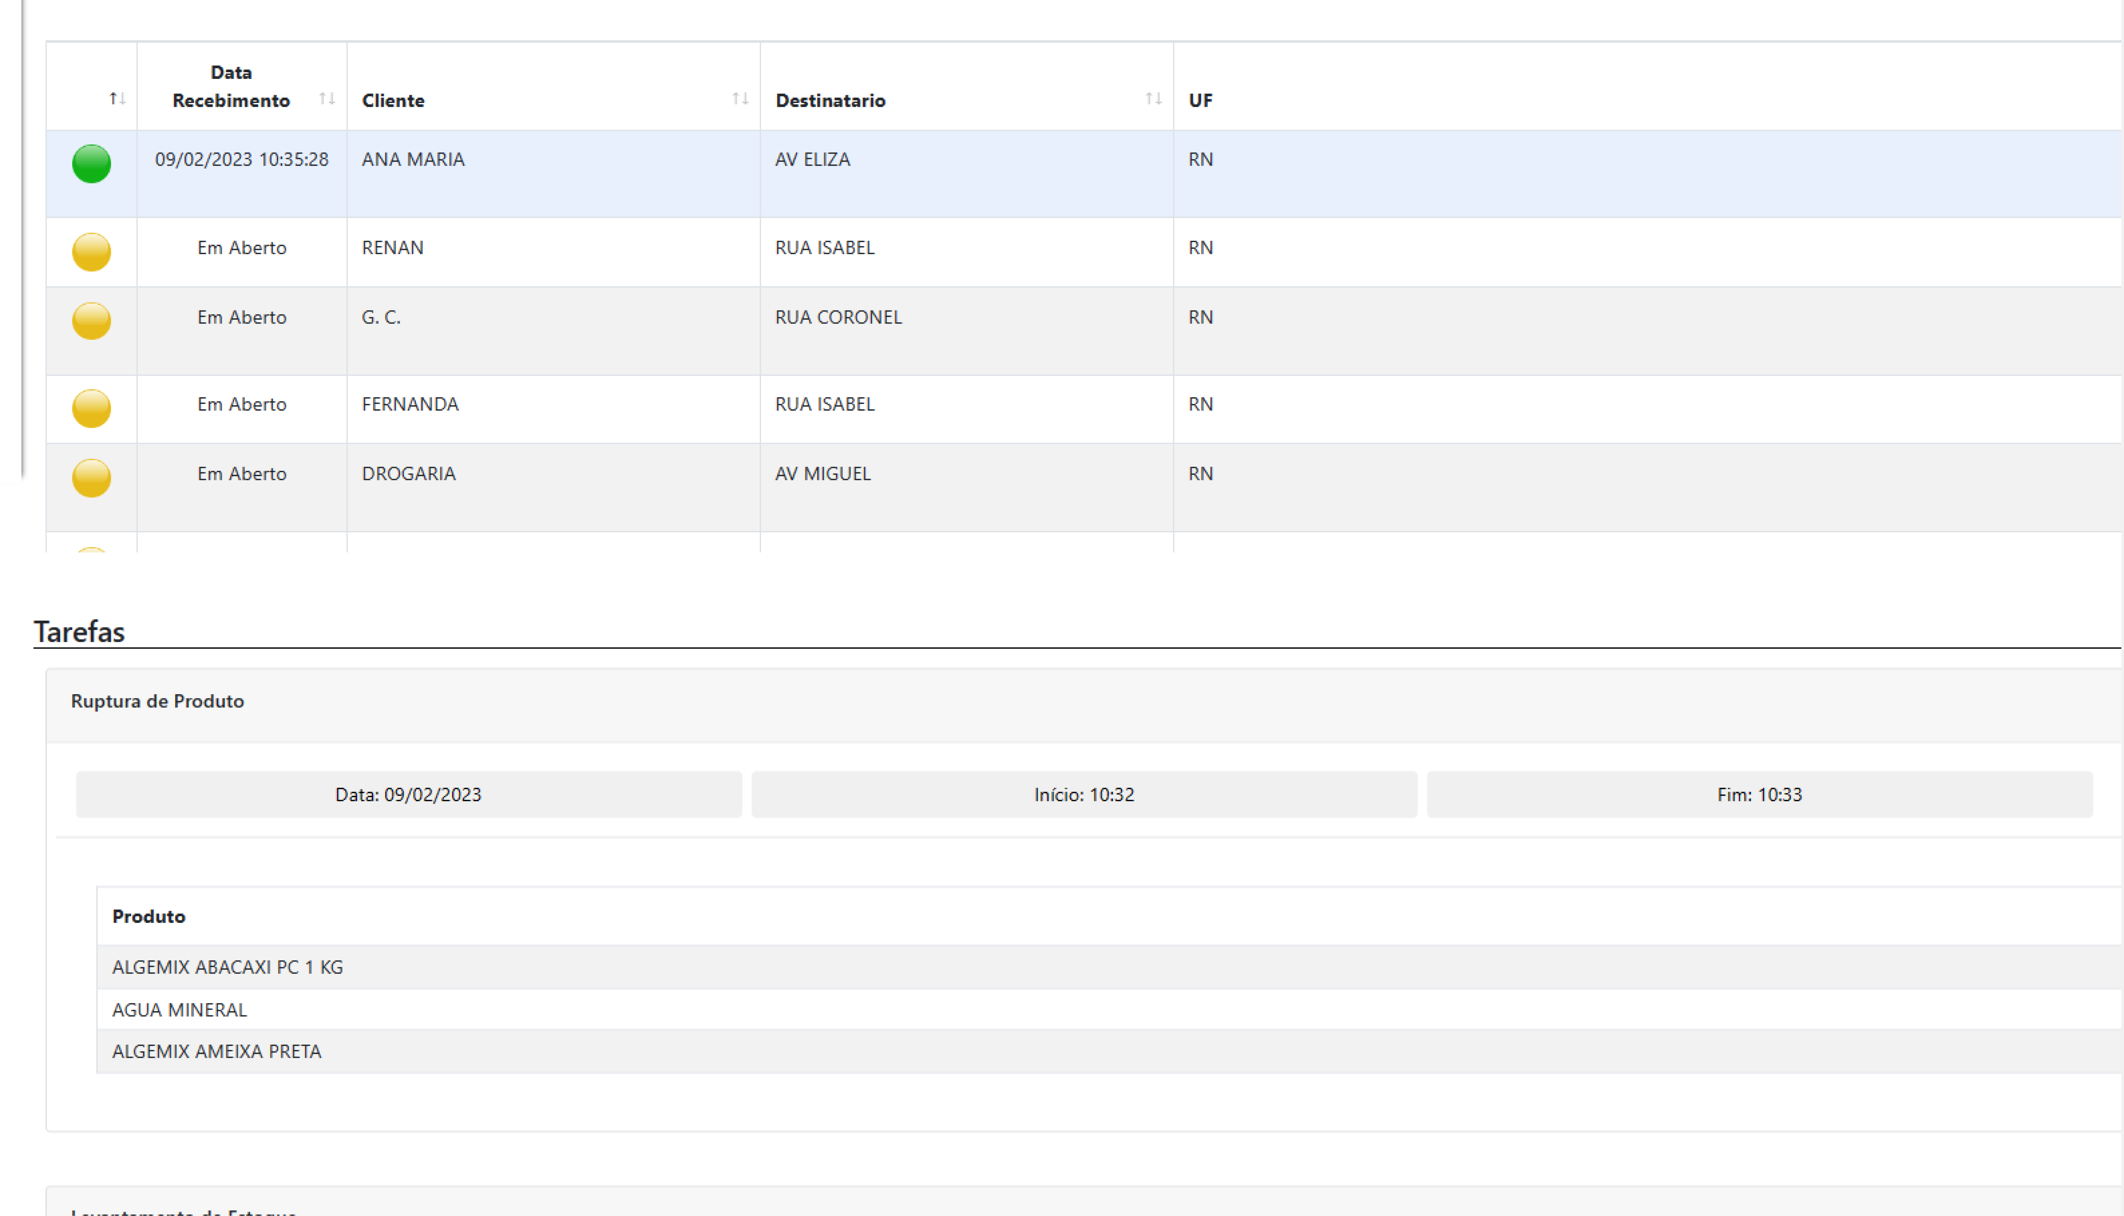This screenshot has height=1216, width=2124.
Task: Click green status circle for ANA MARIA
Action: (91, 164)
